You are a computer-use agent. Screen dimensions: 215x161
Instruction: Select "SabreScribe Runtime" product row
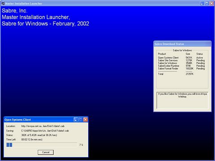[x=181, y=66]
